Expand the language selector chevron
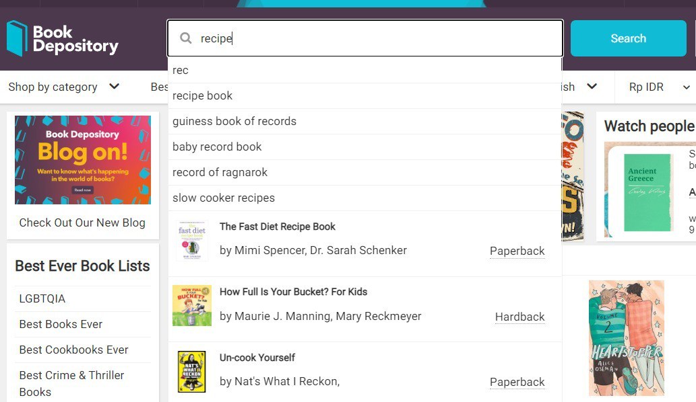 592,87
